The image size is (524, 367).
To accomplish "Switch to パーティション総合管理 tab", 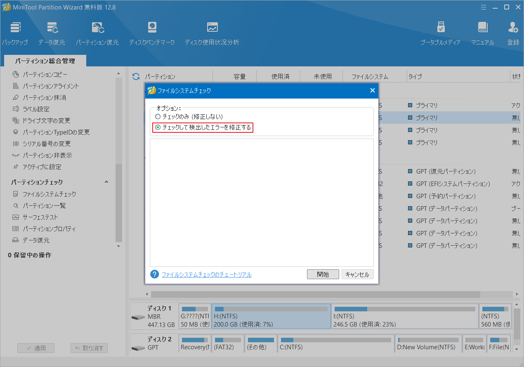I will pos(45,61).
